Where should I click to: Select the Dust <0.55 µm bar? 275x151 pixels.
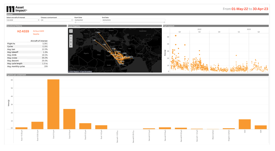click(x=21, y=128)
